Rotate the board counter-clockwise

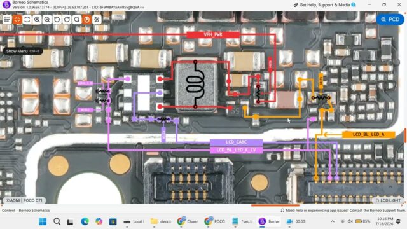click(x=57, y=20)
